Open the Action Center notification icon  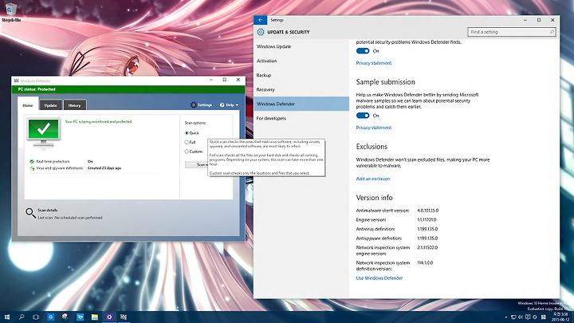[528, 317]
